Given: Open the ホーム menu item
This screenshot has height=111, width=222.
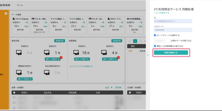Looking at the screenshot, I should tap(20, 5).
